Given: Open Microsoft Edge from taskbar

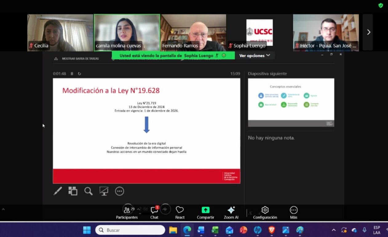Looking at the screenshot, I should click(x=187, y=230).
